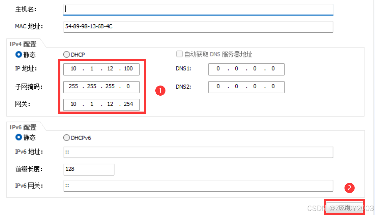375x215 pixels.
Task: Click the last octet 100 of IP 地址
Action: (128, 69)
